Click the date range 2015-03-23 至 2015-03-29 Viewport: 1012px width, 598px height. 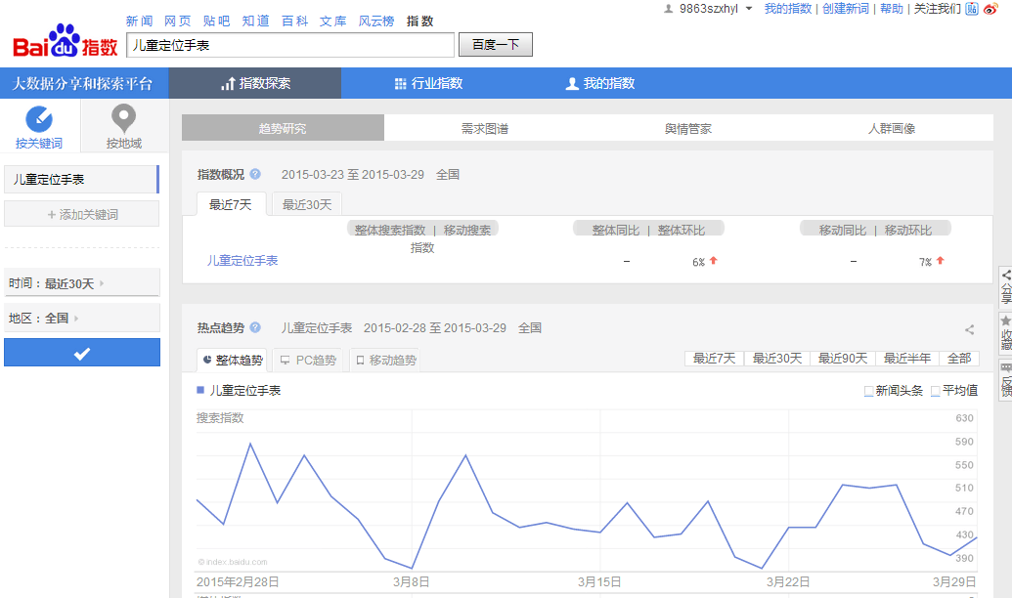click(x=352, y=175)
